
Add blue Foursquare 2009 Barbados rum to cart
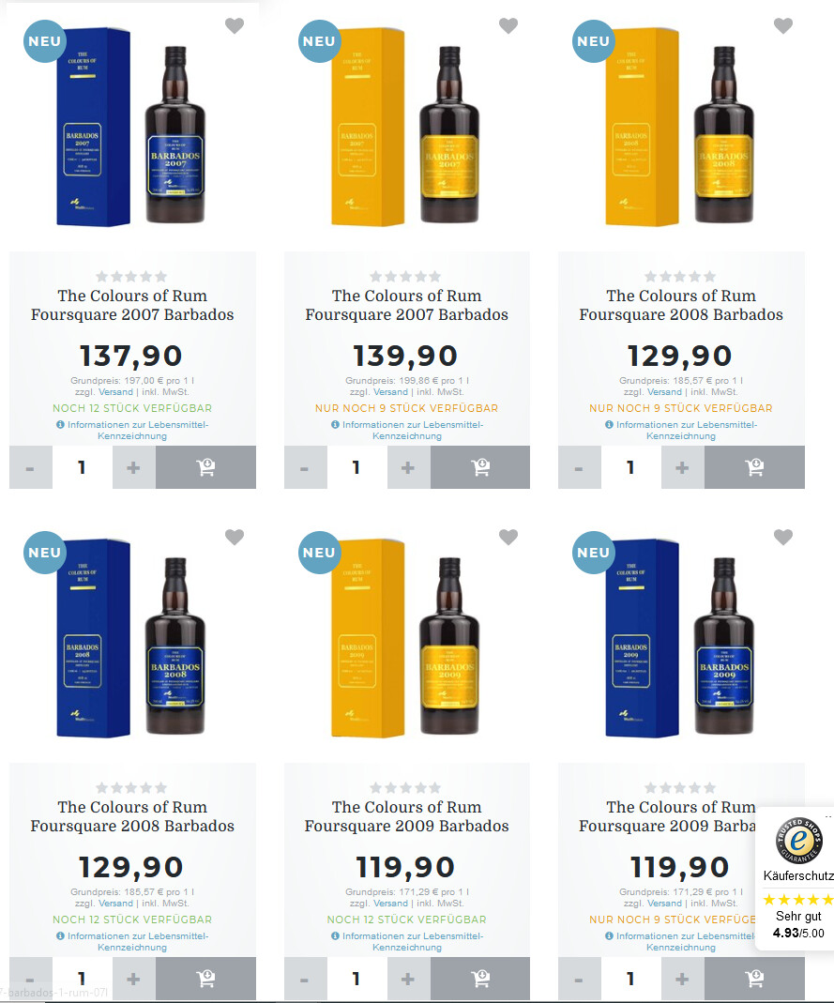click(754, 979)
